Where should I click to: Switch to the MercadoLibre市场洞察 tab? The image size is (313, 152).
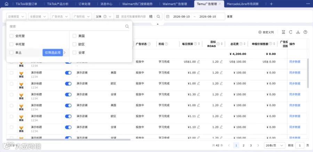tap(243, 4)
